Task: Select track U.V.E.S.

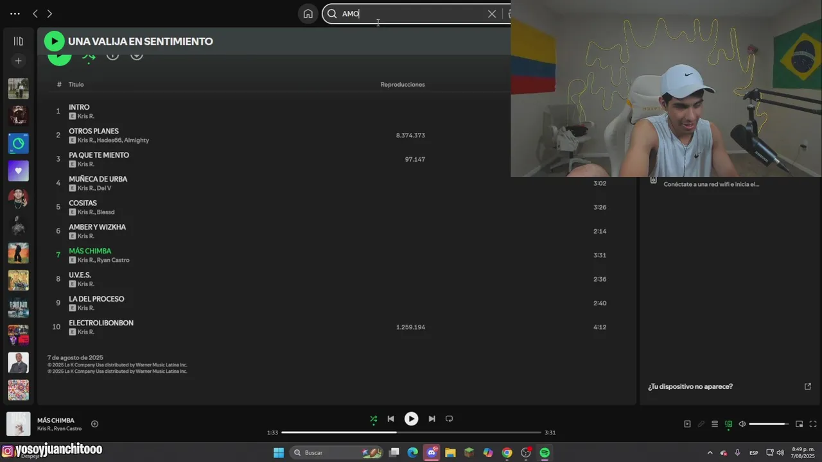Action: pyautogui.click(x=80, y=275)
